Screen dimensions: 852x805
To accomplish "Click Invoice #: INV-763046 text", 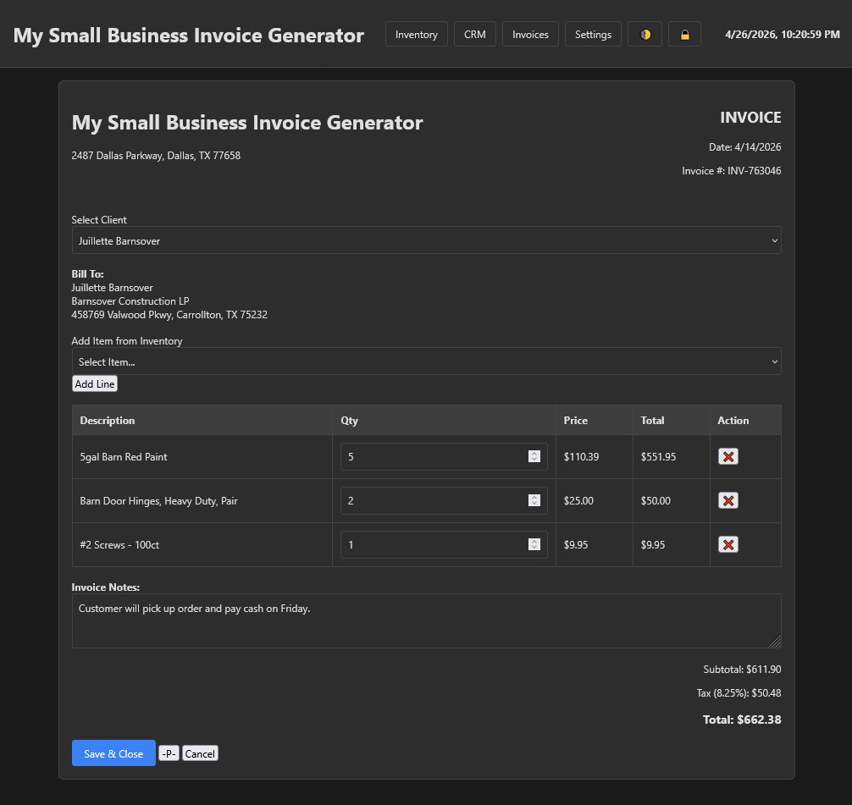I will coord(732,170).
